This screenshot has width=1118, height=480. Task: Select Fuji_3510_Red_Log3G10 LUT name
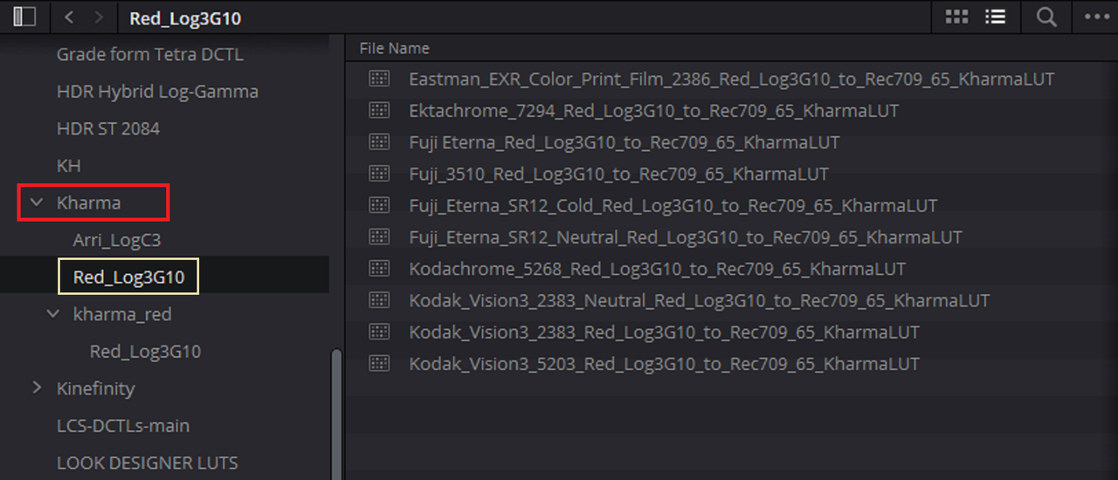click(619, 174)
